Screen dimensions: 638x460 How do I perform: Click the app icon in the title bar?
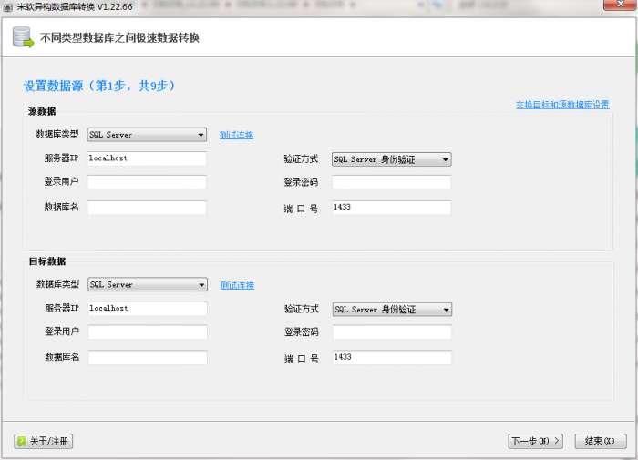coord(8,6)
